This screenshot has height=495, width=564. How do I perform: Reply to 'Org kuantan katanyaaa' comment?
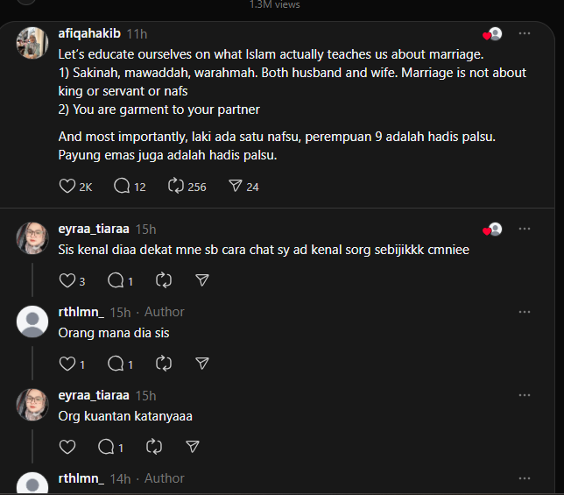tap(107, 447)
